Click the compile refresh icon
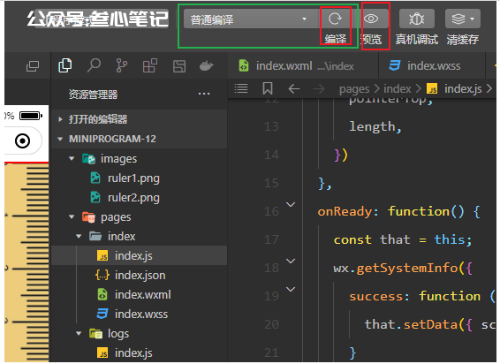500x364 pixels. [x=335, y=19]
